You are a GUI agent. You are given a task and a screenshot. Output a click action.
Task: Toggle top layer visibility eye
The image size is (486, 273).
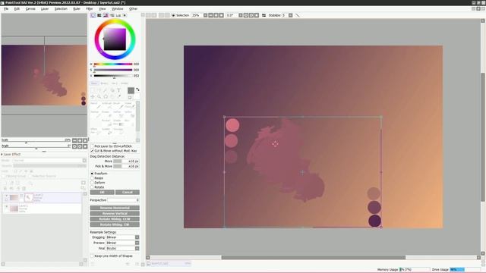tap(6, 196)
